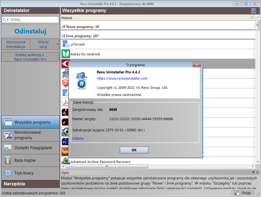Click the thumbs-up Polub icon
The height and width of the screenshot is (197, 261).
pos(237,193)
